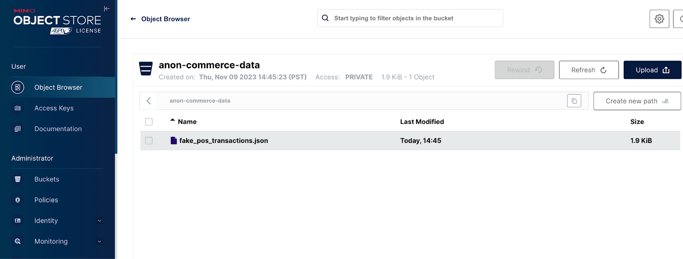
Task: Open Access Keys in sidebar
Action: tap(54, 108)
